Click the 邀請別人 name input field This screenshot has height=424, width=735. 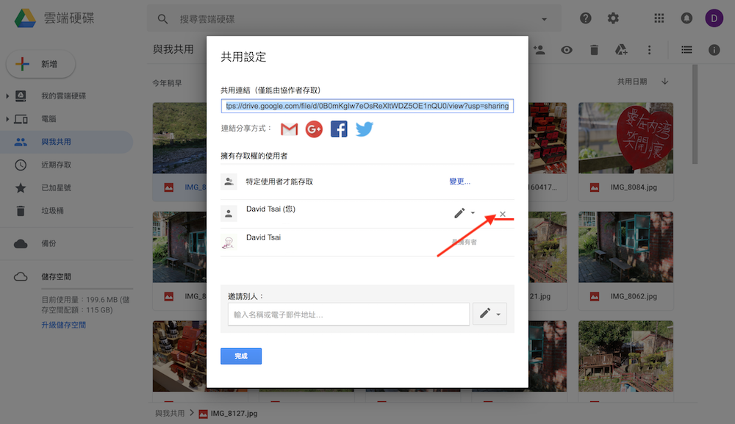[348, 315]
